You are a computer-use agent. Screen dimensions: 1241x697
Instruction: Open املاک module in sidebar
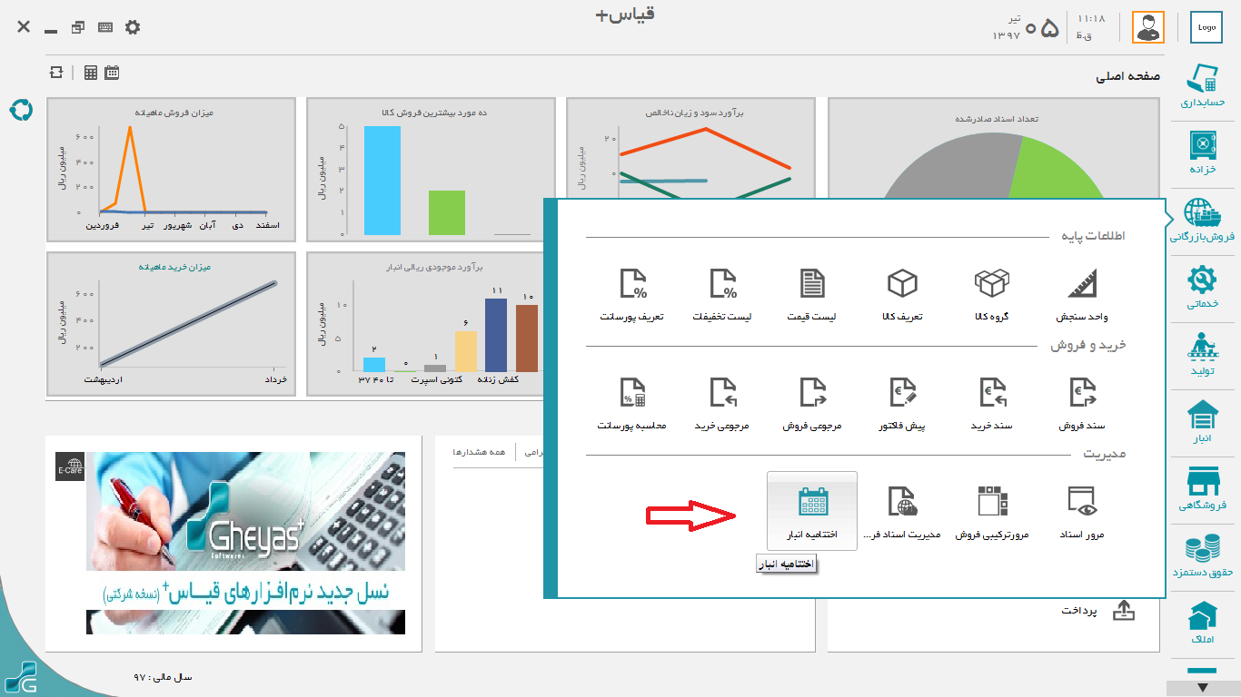(1203, 624)
